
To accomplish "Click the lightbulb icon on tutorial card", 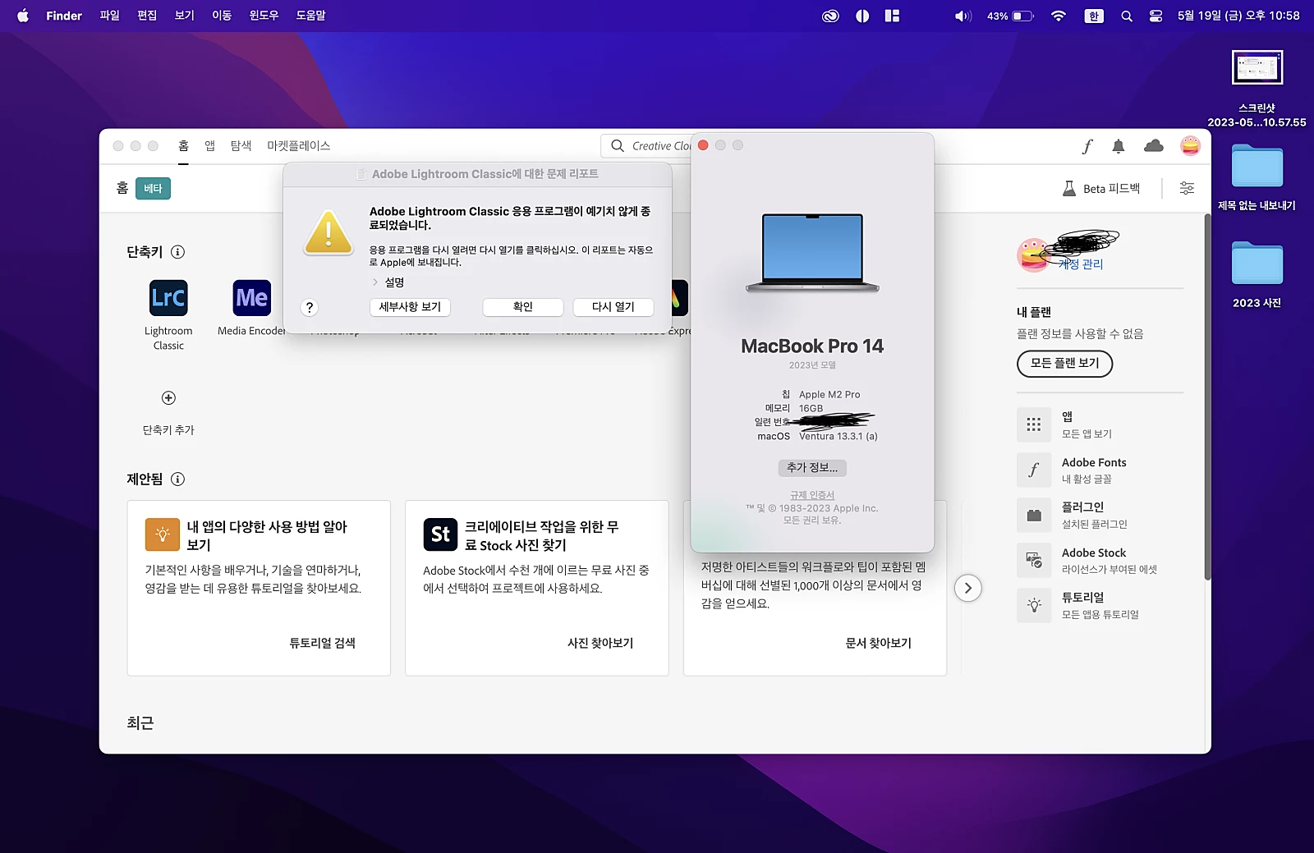I will pos(162,534).
